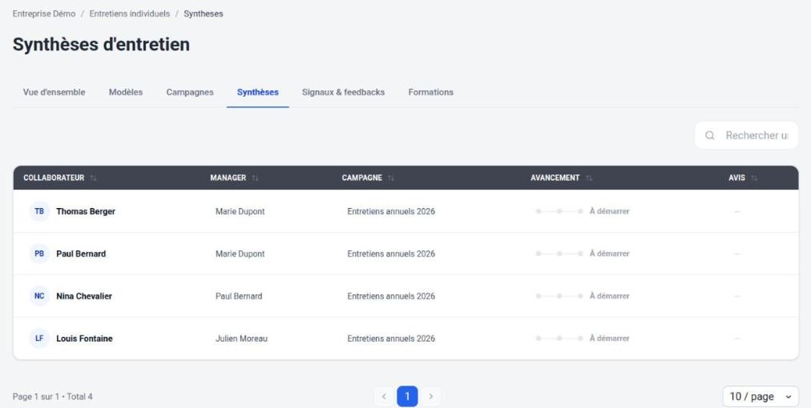Click campaign cell in Nina Chevalier's row

(391, 296)
